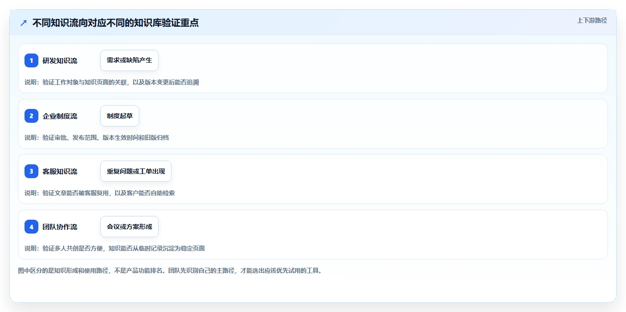Click the note 验证审批、发布范围、版本生效时间
Viewport: 626px width, 312px height.
[97, 138]
